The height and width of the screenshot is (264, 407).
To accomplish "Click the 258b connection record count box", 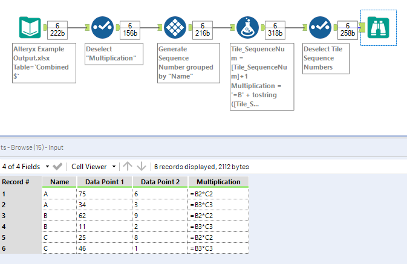I will 348,30.
